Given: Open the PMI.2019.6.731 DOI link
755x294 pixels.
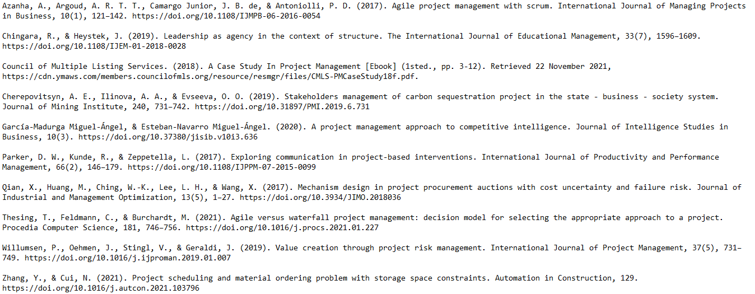Looking at the screenshot, I should 282,107.
